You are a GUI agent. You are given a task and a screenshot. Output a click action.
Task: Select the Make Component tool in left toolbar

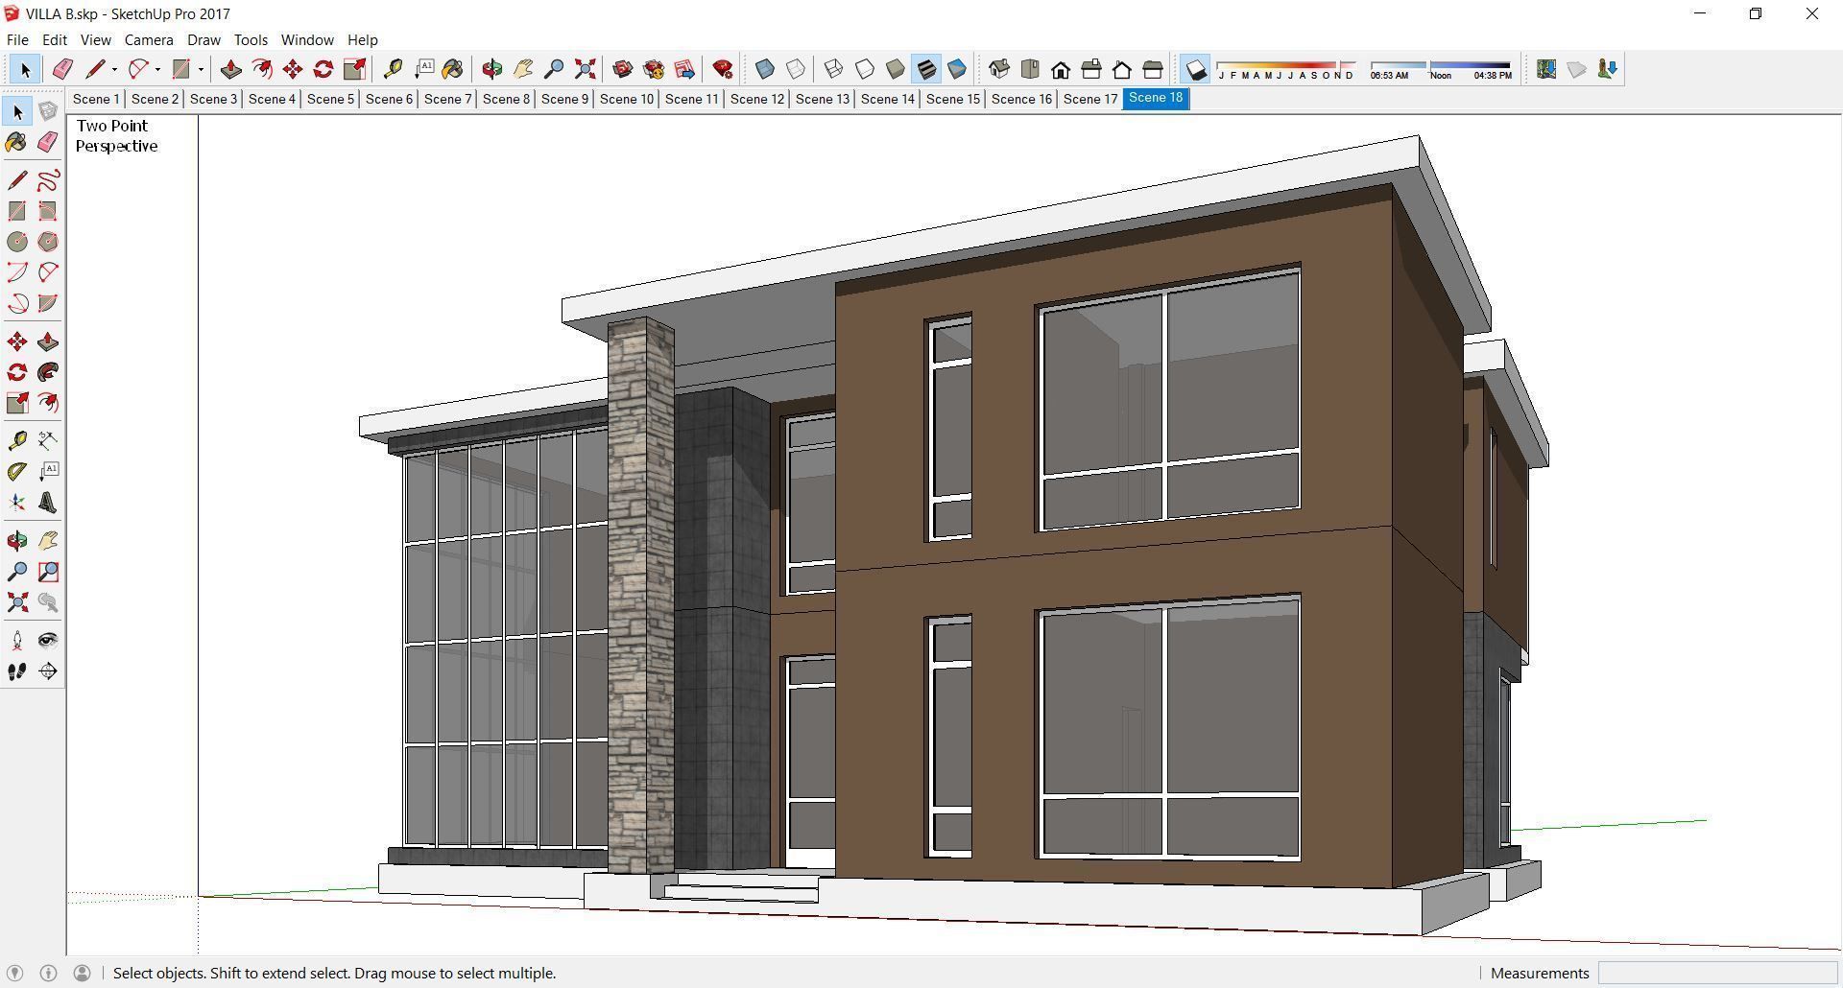point(48,112)
